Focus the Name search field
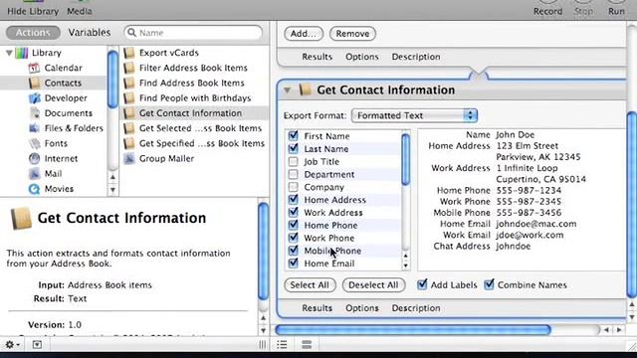637x358 pixels. tap(193, 33)
